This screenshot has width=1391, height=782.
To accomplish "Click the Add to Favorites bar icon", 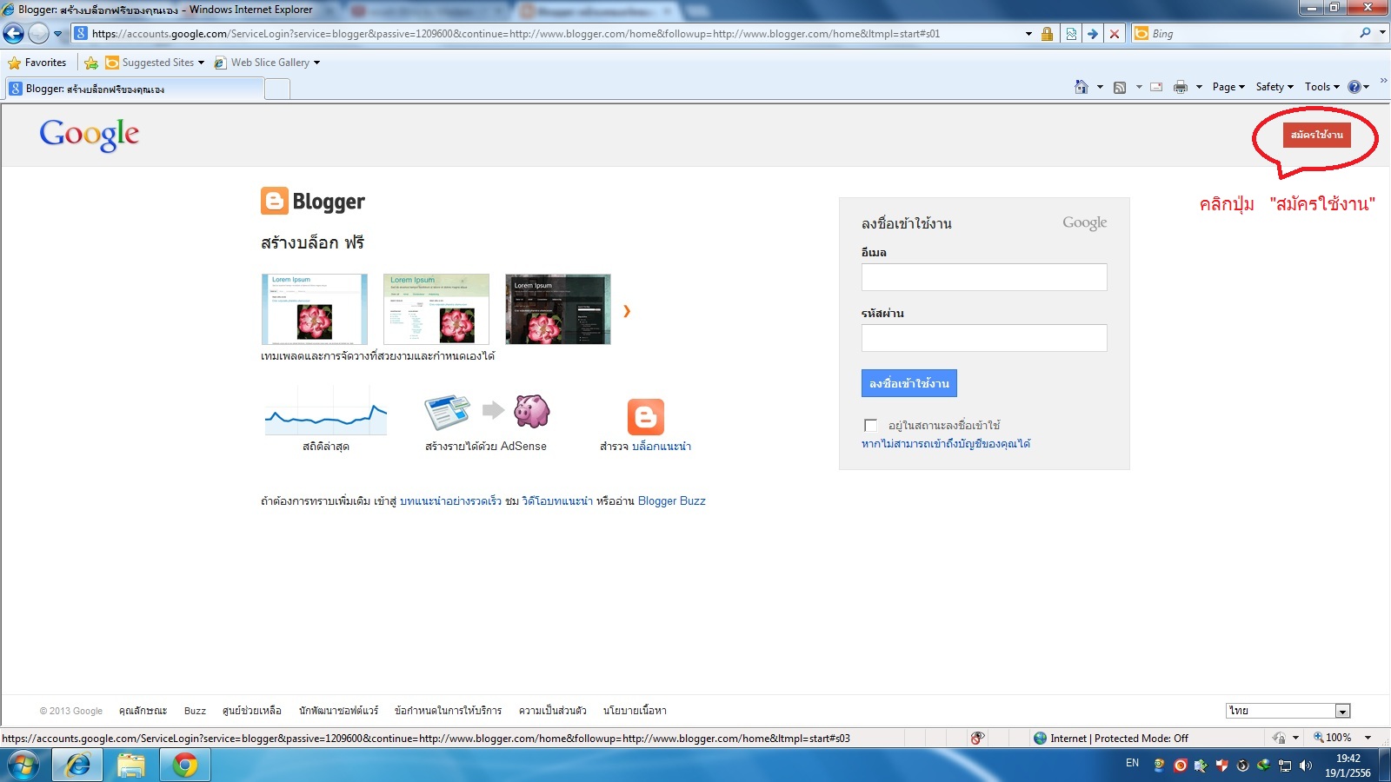I will (90, 63).
